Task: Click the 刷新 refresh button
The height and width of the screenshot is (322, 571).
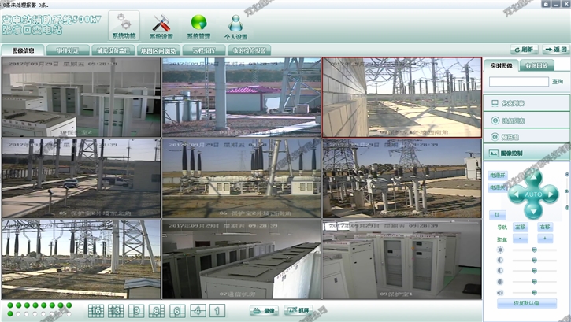Action: (524, 49)
